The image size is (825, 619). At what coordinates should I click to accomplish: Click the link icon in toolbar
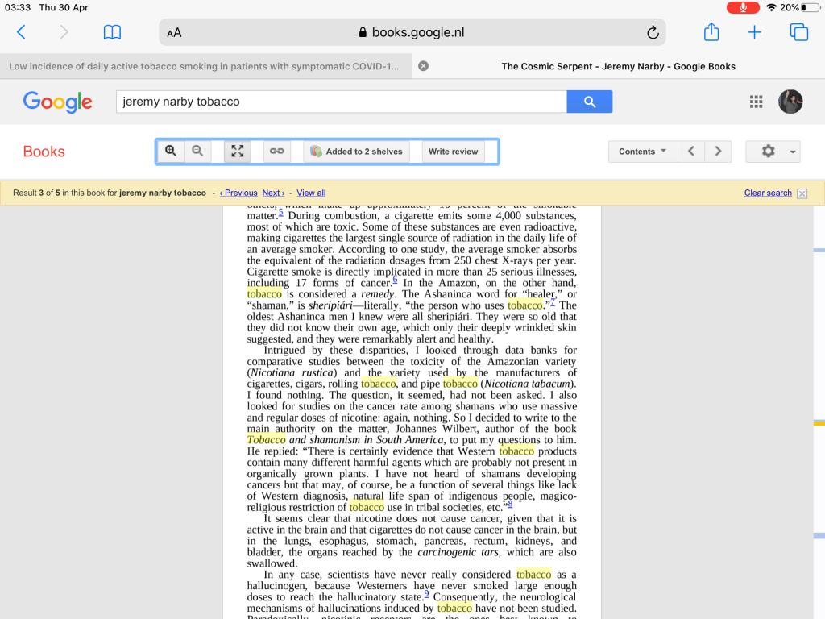coord(276,152)
